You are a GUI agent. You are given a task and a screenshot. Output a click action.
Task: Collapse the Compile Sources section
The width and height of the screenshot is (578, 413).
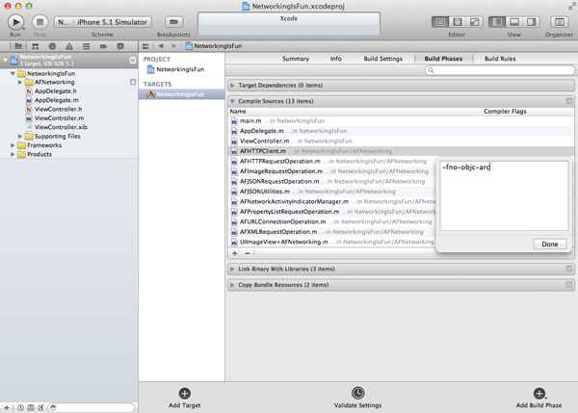click(232, 101)
